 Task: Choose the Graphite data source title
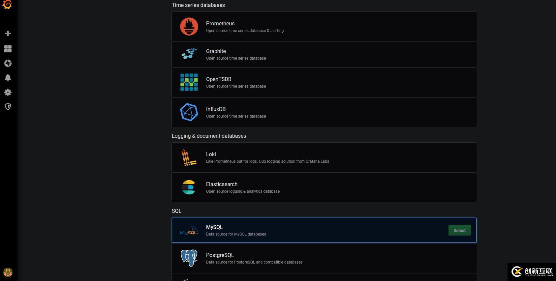[x=216, y=51]
